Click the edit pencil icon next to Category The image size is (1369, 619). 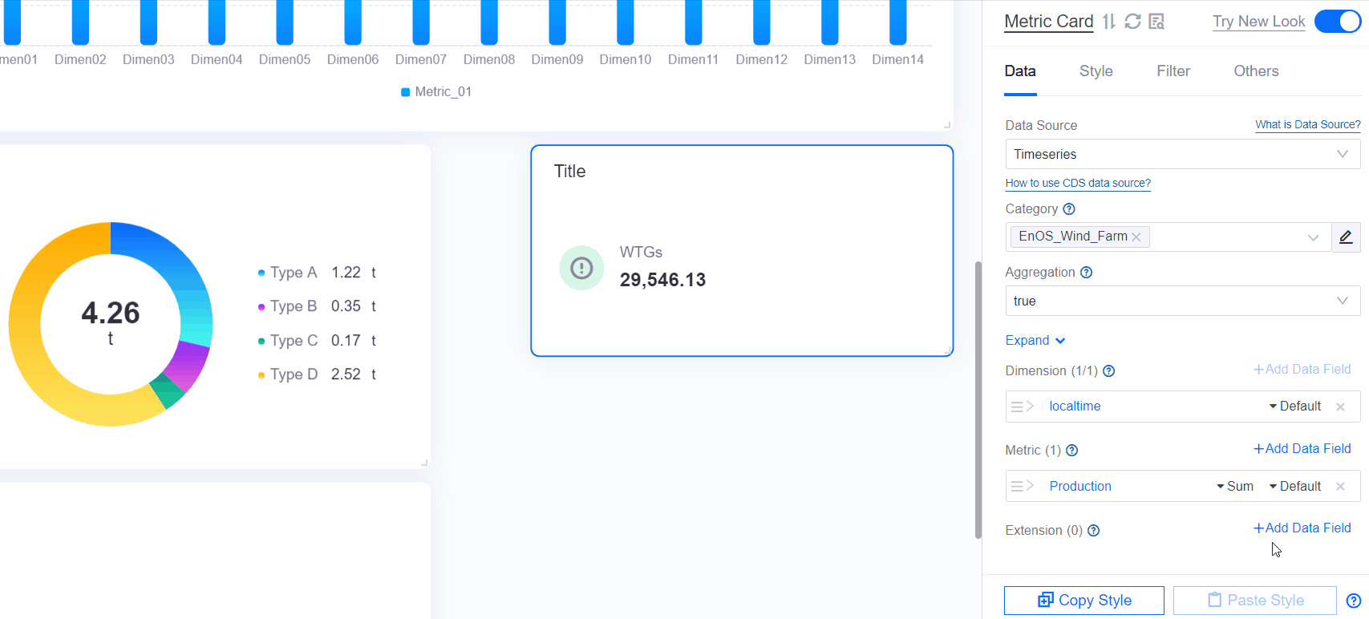pos(1346,237)
